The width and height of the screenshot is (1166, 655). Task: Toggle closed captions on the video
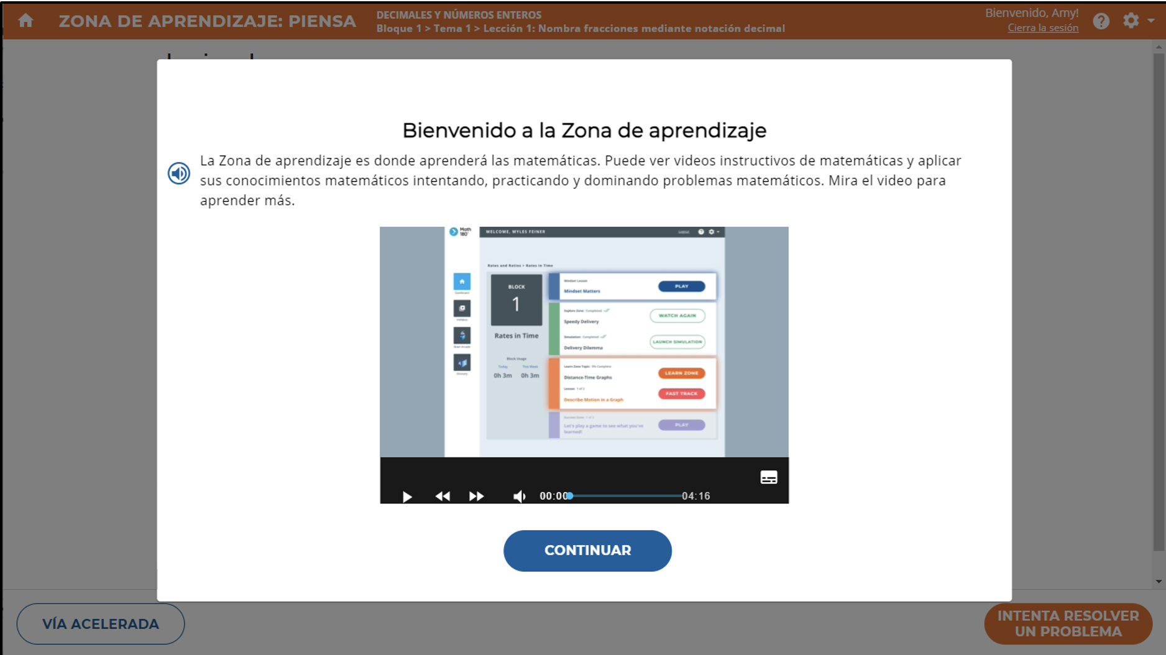(769, 477)
